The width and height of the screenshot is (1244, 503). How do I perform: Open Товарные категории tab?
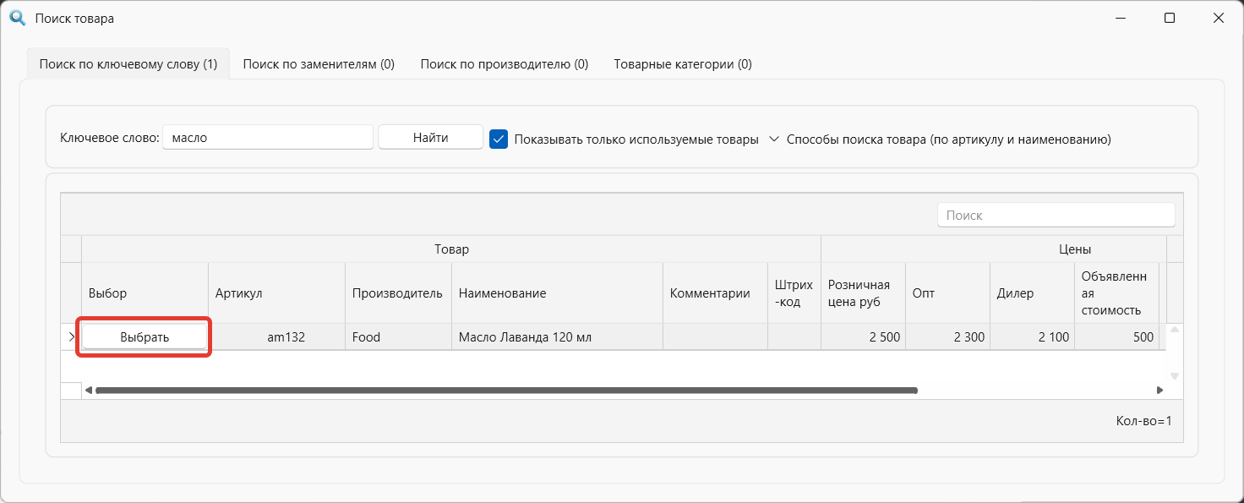(x=683, y=64)
